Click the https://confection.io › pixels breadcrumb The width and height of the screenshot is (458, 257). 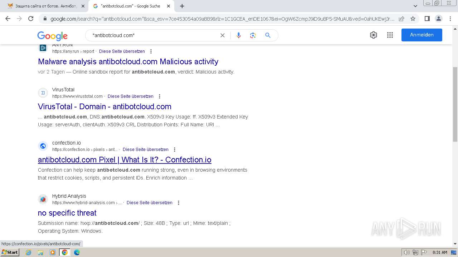point(85,150)
